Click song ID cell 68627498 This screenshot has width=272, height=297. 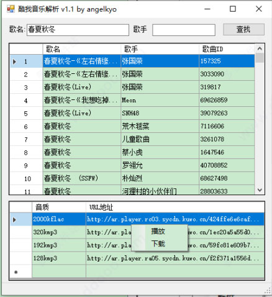[227, 178]
